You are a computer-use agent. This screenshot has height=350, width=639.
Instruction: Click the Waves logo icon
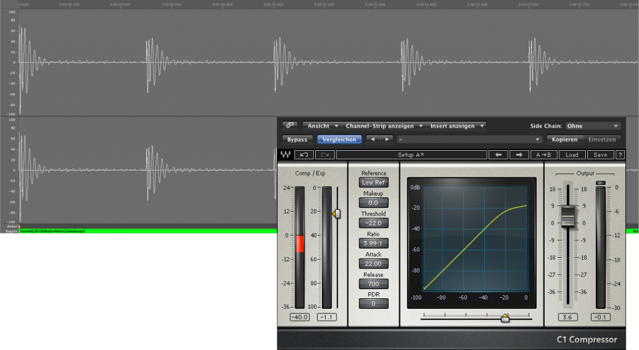(x=285, y=154)
